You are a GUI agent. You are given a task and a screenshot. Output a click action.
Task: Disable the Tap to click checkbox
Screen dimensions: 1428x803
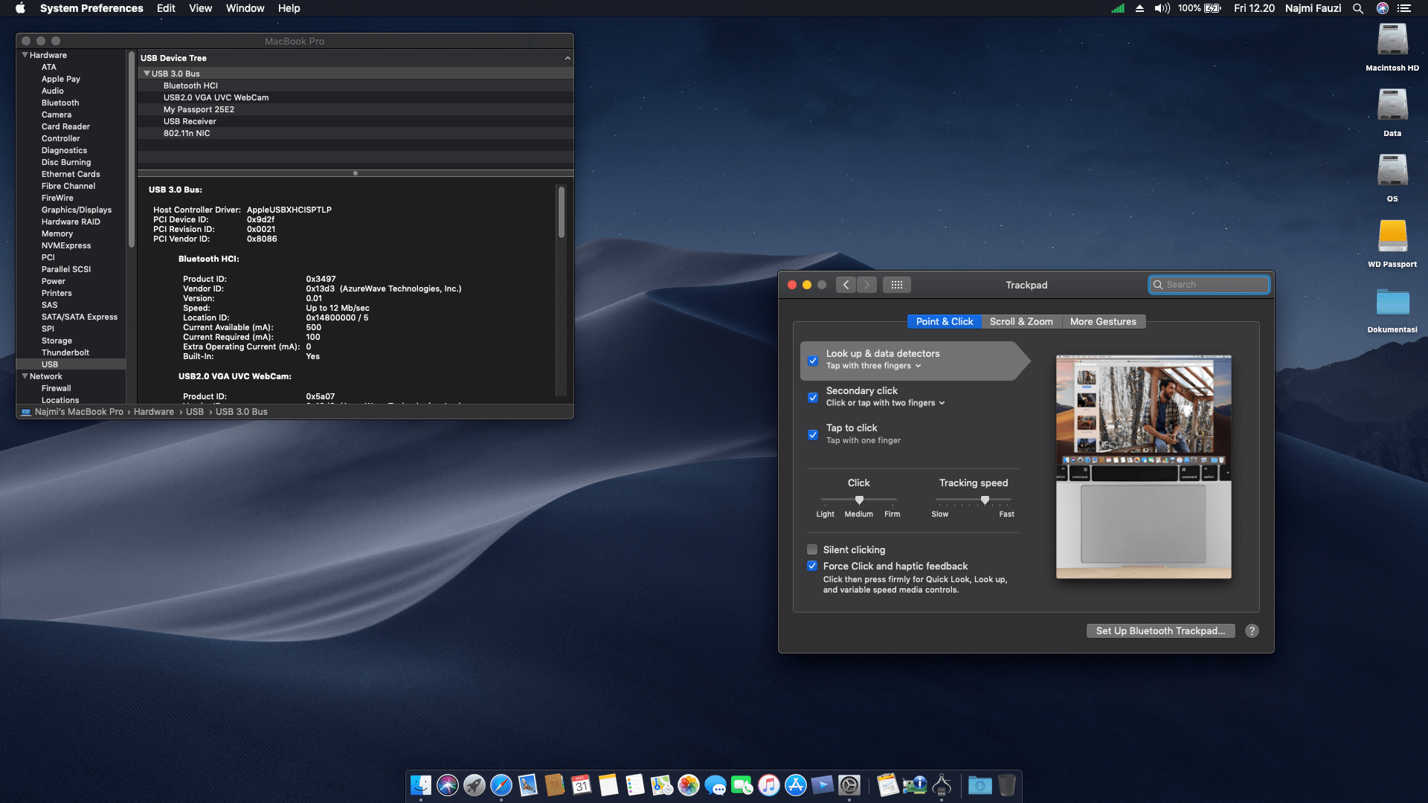pyautogui.click(x=813, y=434)
